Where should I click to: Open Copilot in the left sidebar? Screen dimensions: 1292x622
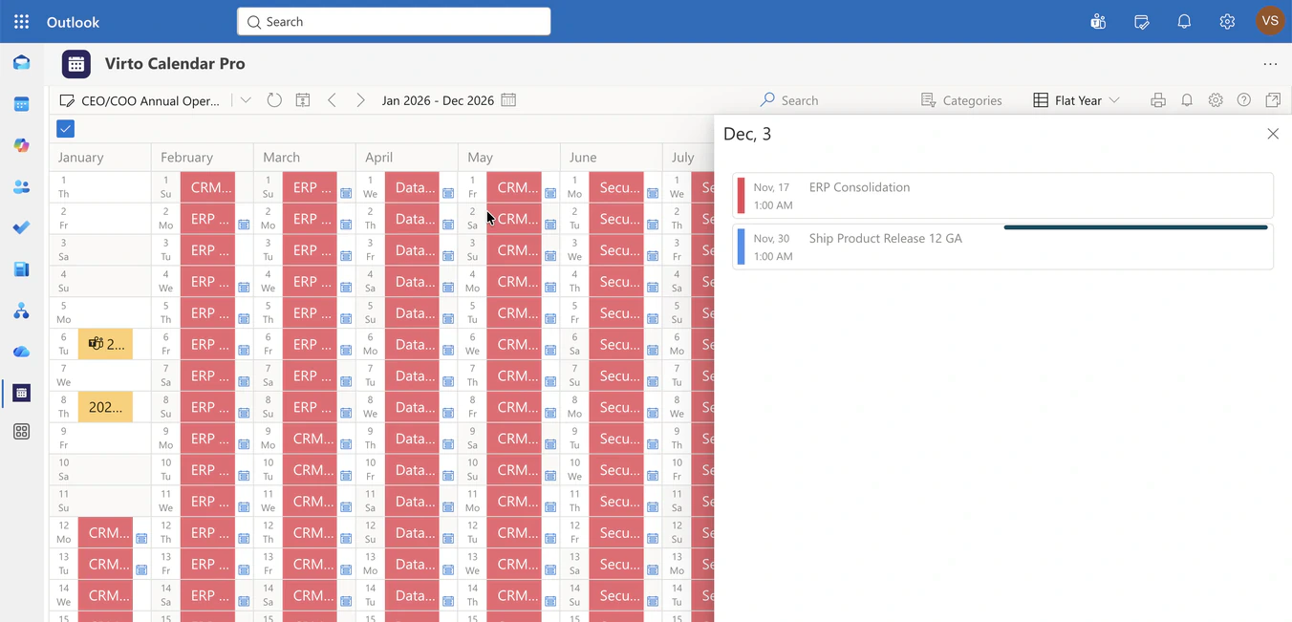[x=21, y=145]
